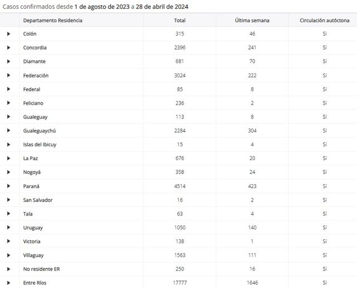This screenshot has width=357, height=305.
Task: Expand the Concordia row arrow
Action: pos(8,48)
